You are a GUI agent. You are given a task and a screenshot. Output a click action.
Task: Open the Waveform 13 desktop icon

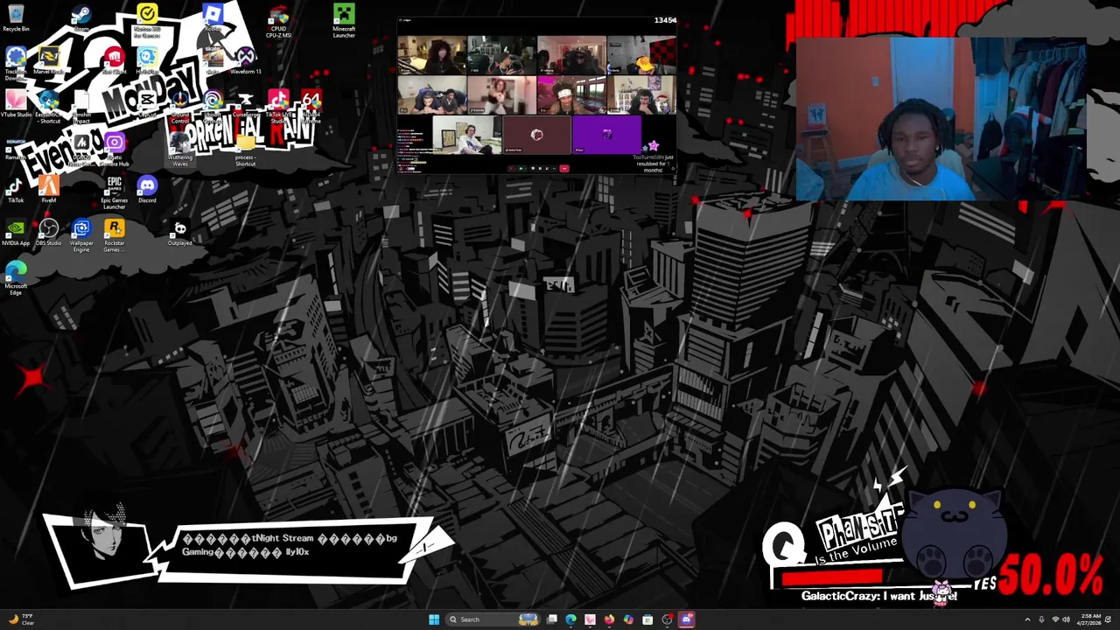[246, 61]
